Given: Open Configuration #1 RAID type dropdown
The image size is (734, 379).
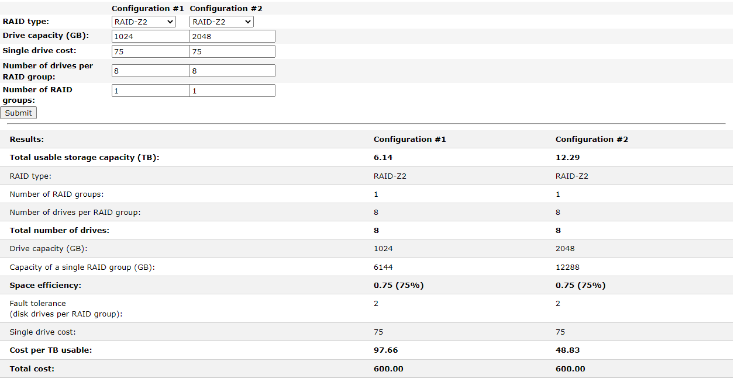Looking at the screenshot, I should (x=143, y=22).
